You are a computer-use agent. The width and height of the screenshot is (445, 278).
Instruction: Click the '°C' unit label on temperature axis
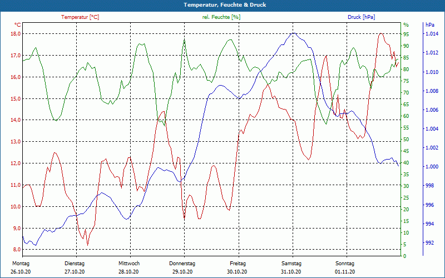(18, 24)
